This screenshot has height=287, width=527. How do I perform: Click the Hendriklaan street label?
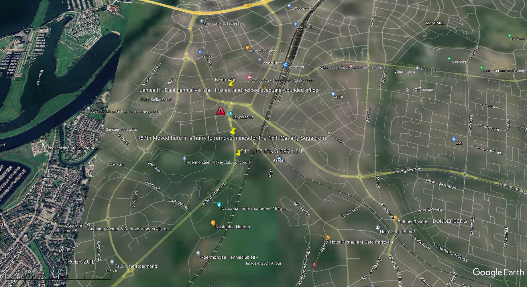click(x=335, y=137)
